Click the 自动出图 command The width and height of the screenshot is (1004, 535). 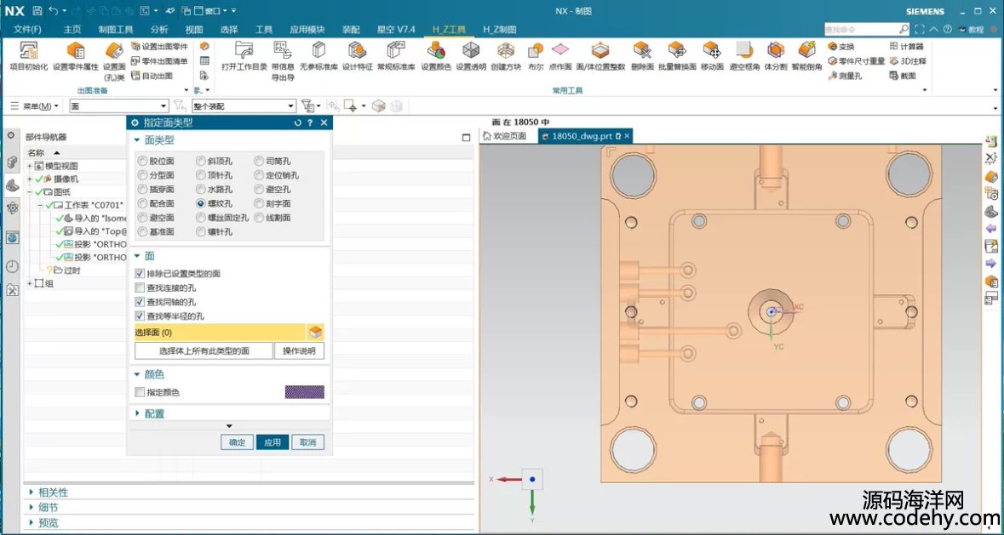pyautogui.click(x=152, y=76)
